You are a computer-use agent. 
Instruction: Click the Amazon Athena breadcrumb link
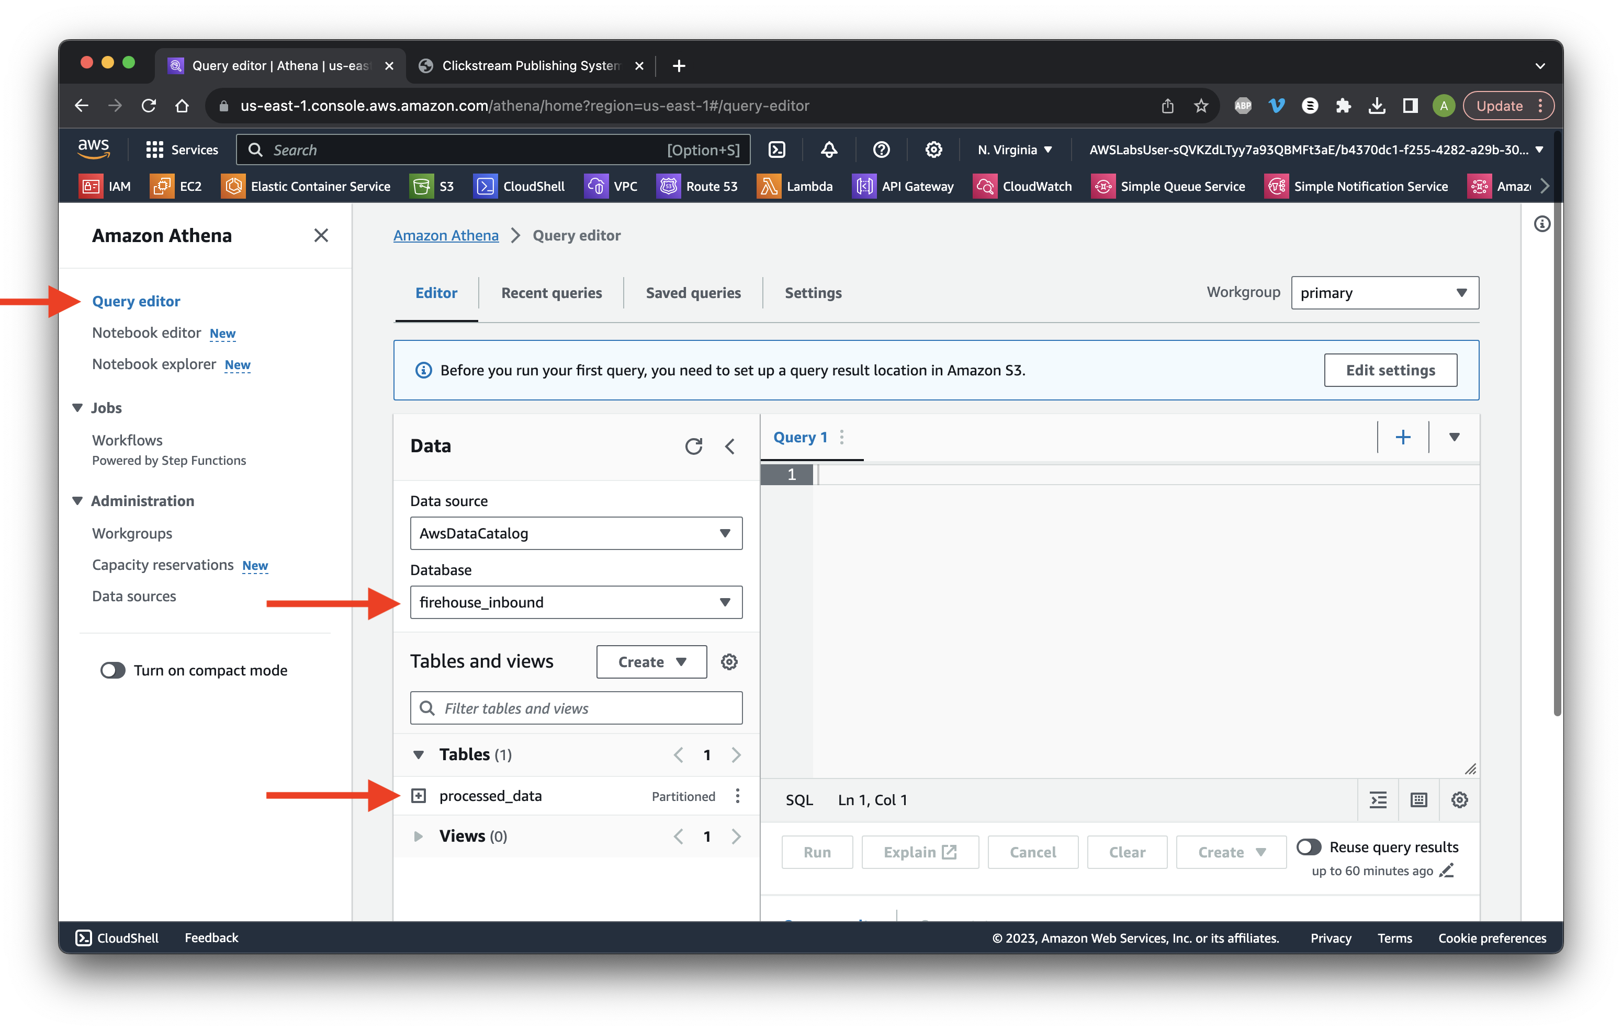445,235
